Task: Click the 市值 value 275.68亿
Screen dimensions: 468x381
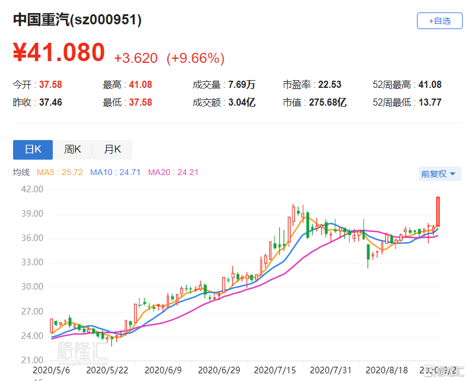Action: (327, 103)
